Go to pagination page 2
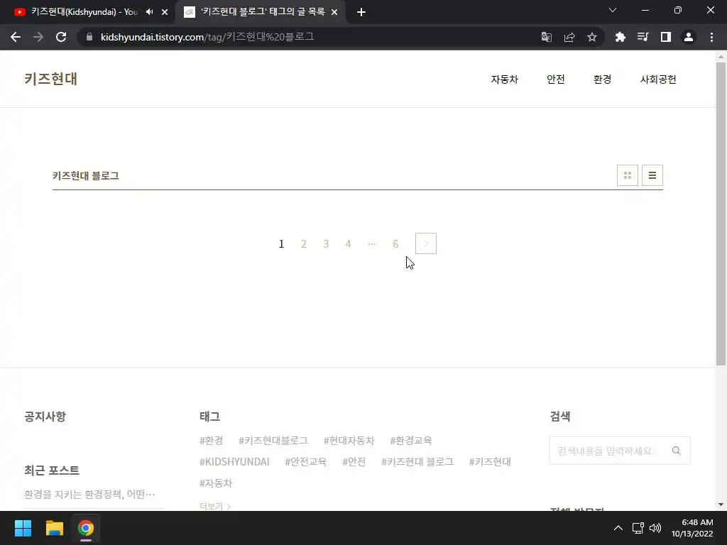 tap(304, 244)
